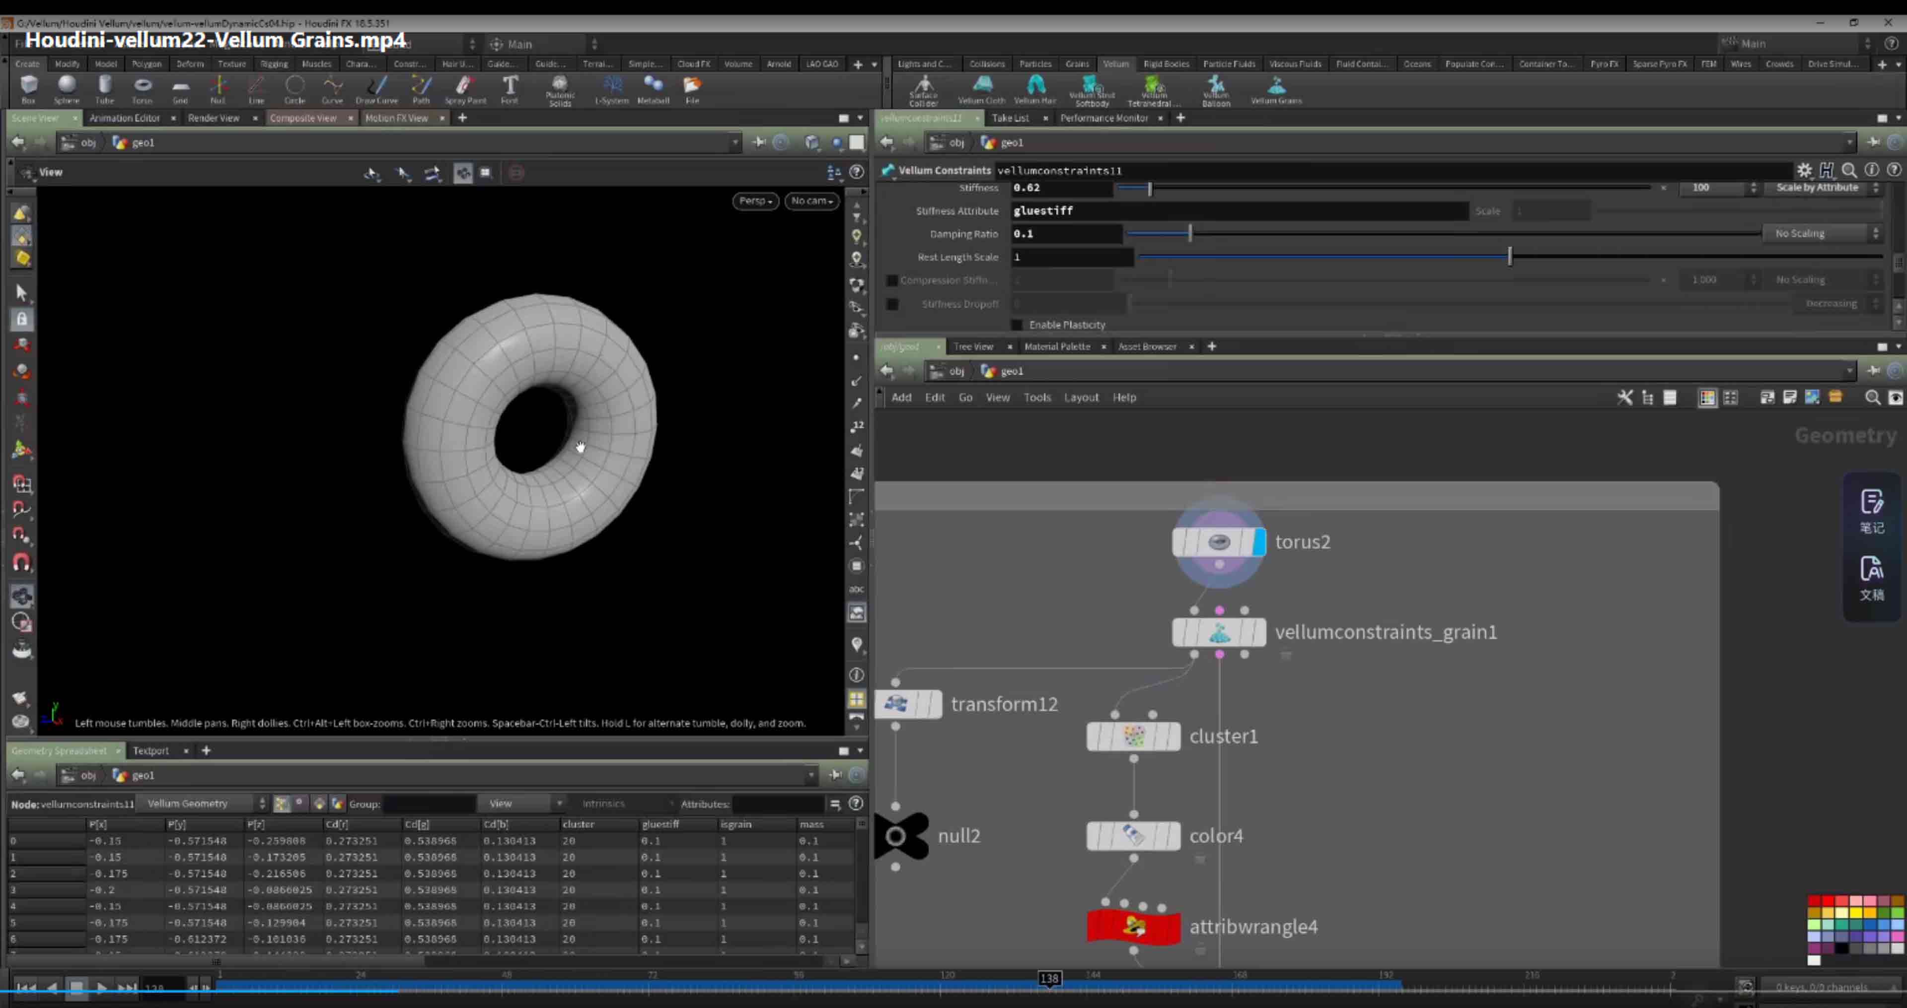The height and width of the screenshot is (1008, 1907).
Task: Open the Render View tab
Action: [x=213, y=118]
